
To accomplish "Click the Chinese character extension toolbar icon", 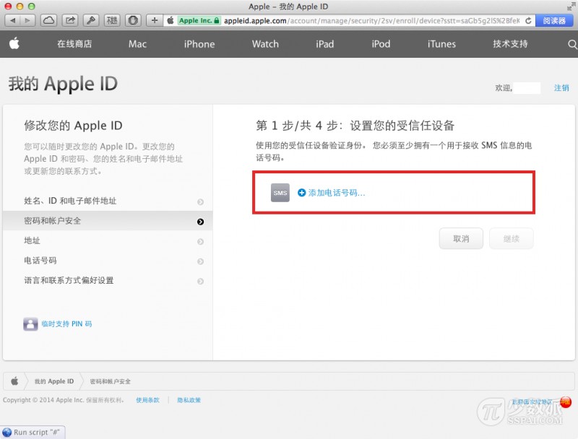I will (112, 21).
